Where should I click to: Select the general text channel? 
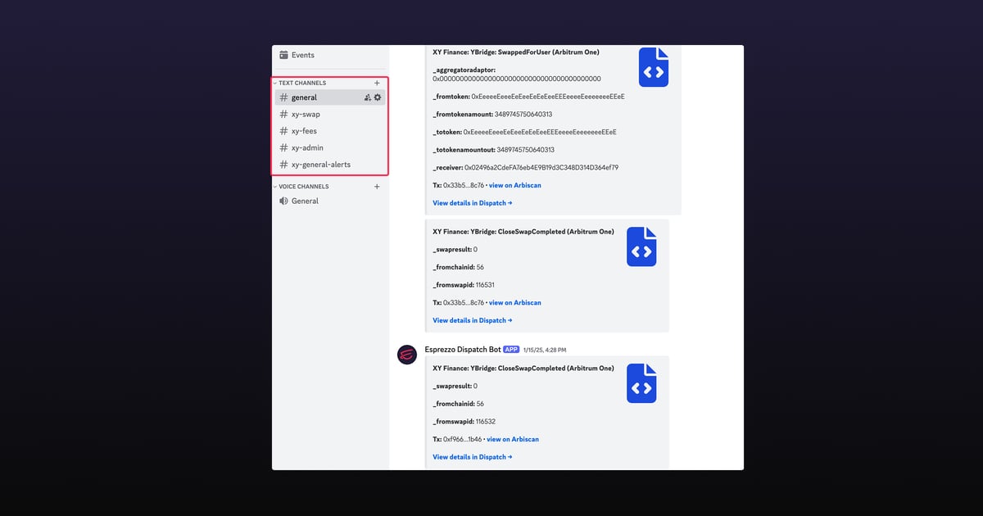tap(328, 97)
